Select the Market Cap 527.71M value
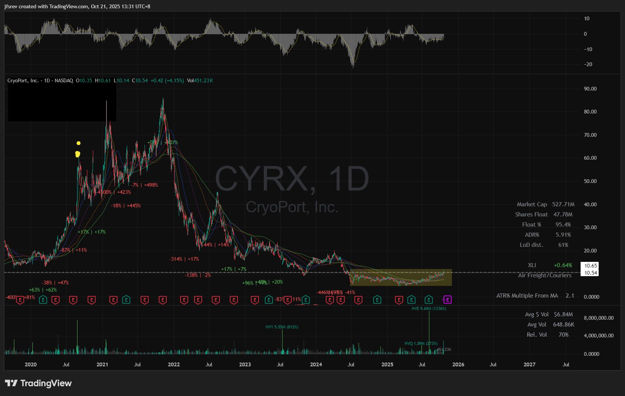 563,204
